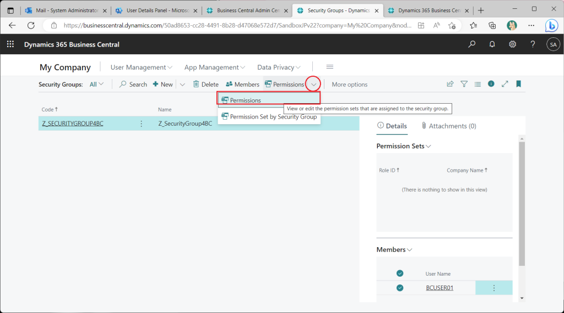Viewport: 564px width, 313px height.
Task: Open the dropdown arrow beside New
Action: pos(182,84)
